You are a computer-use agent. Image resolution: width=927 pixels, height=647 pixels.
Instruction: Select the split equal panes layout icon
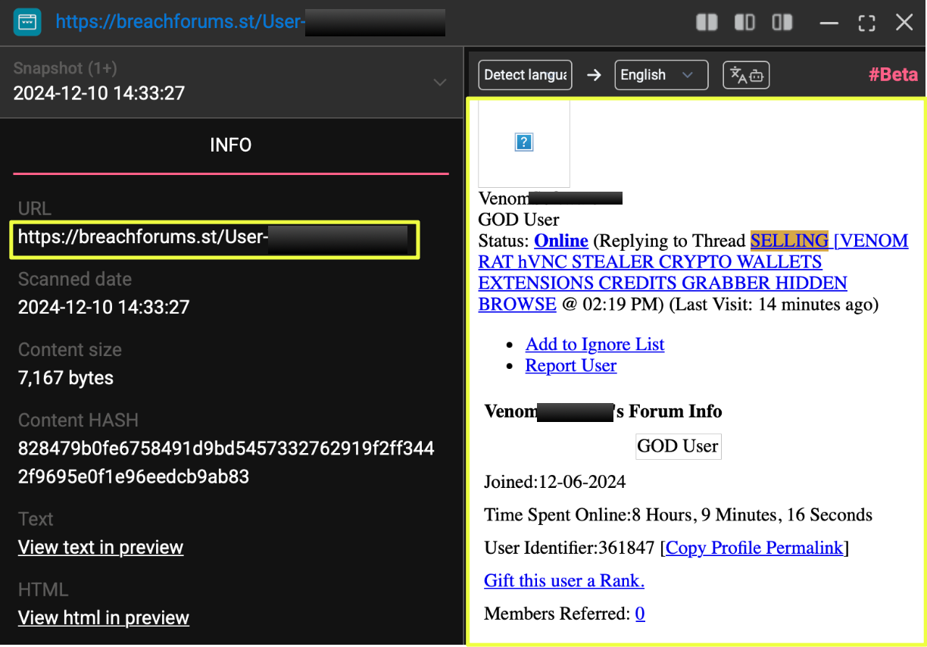[x=707, y=23]
